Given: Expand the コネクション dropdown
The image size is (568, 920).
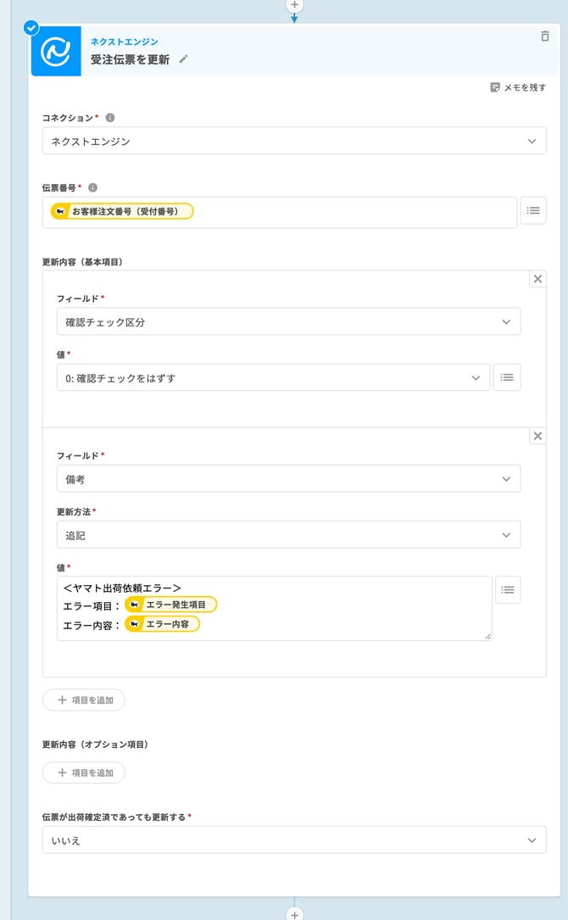Looking at the screenshot, I should coord(294,141).
